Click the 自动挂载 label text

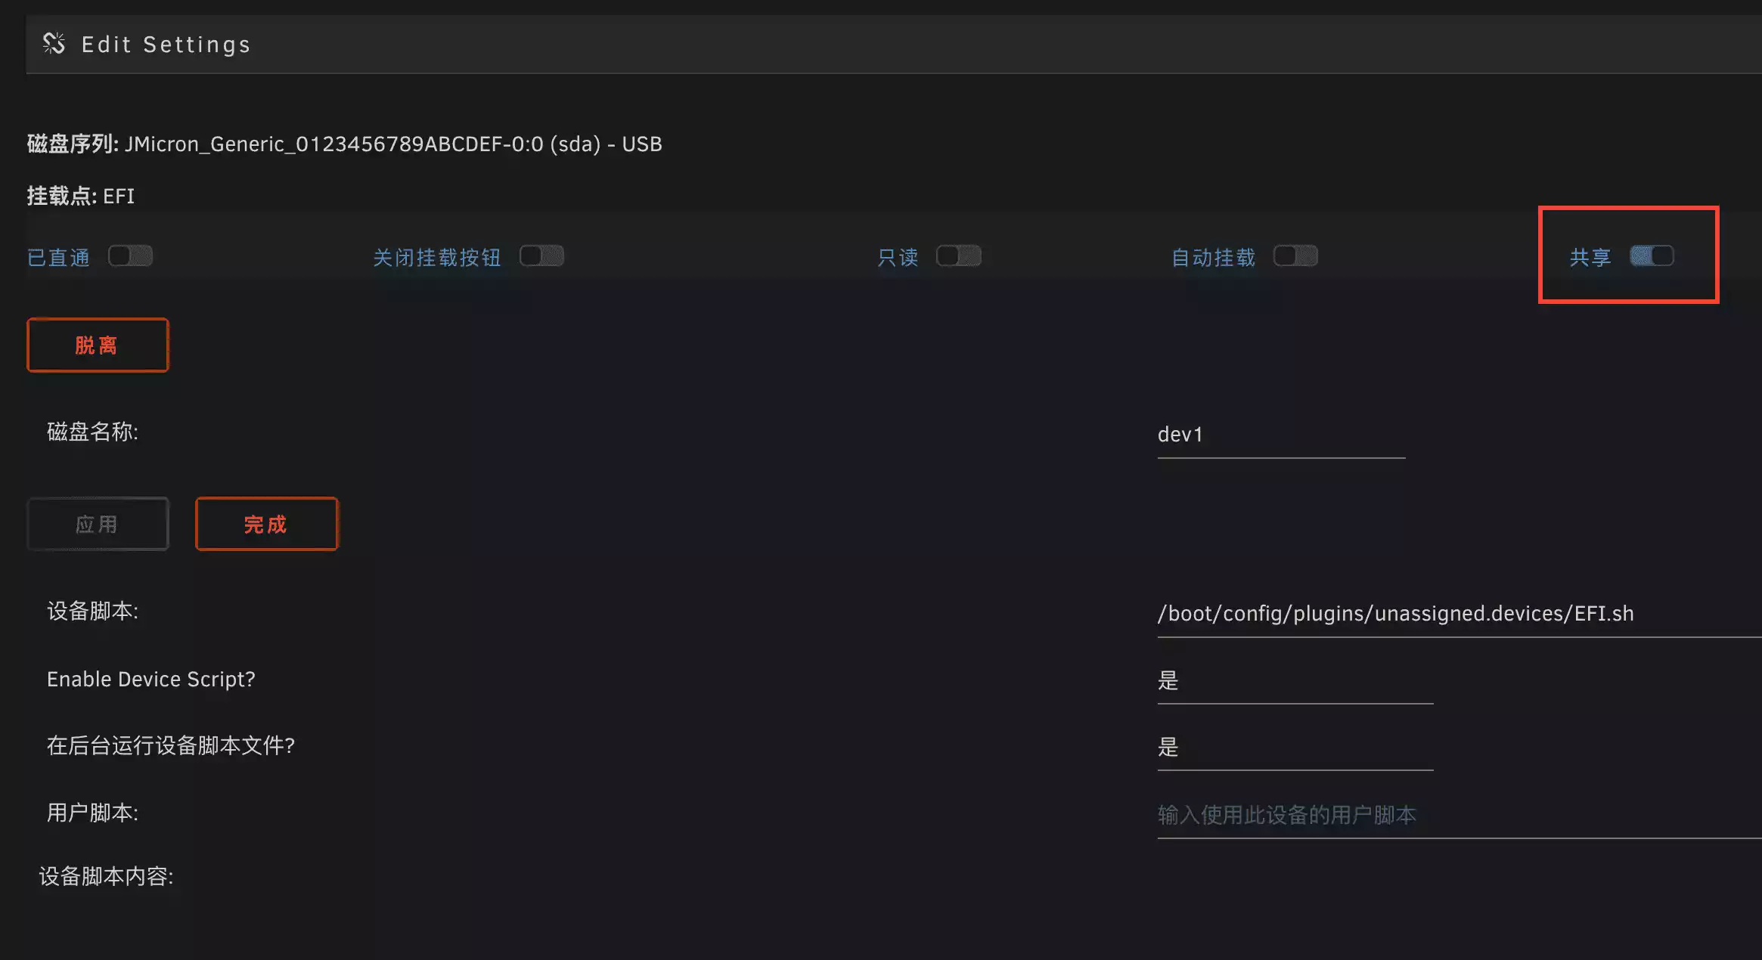1213,258
